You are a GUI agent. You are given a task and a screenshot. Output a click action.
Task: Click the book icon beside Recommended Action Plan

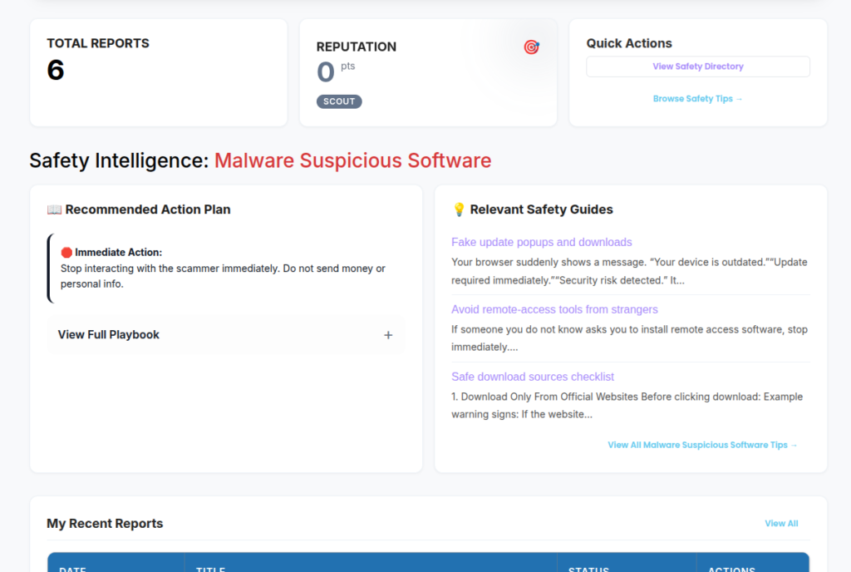pos(54,210)
